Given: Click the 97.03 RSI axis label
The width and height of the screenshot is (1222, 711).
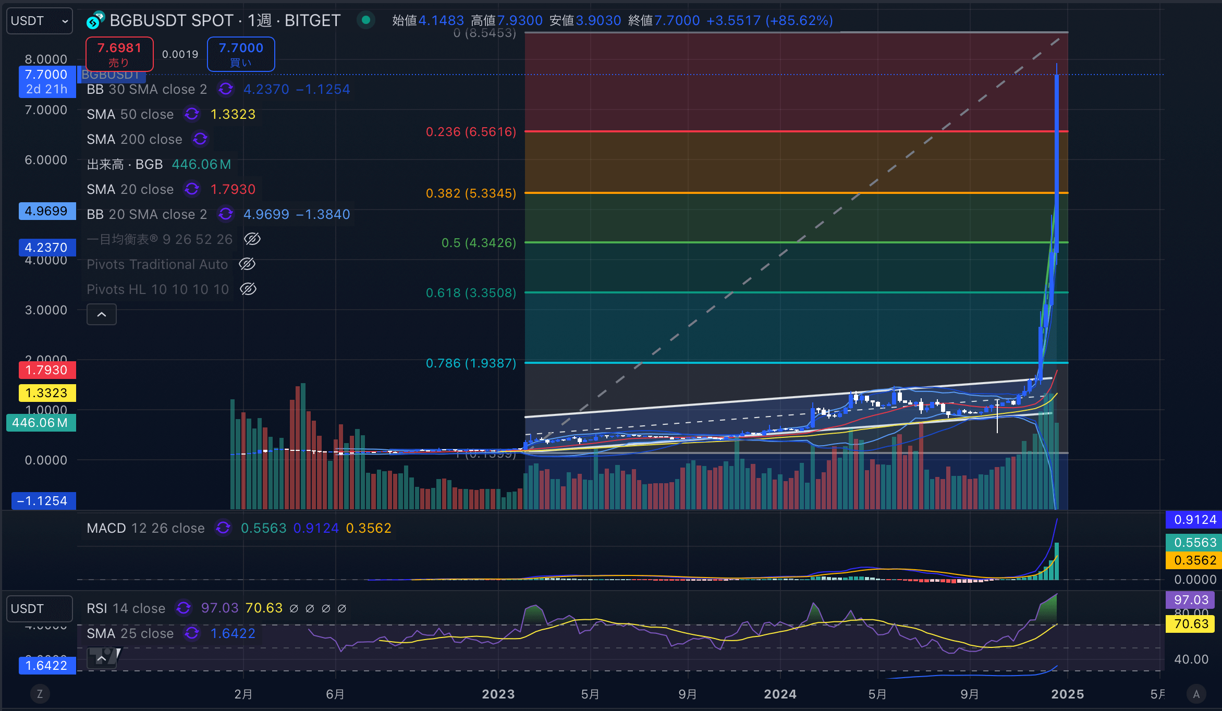Looking at the screenshot, I should [x=1191, y=600].
